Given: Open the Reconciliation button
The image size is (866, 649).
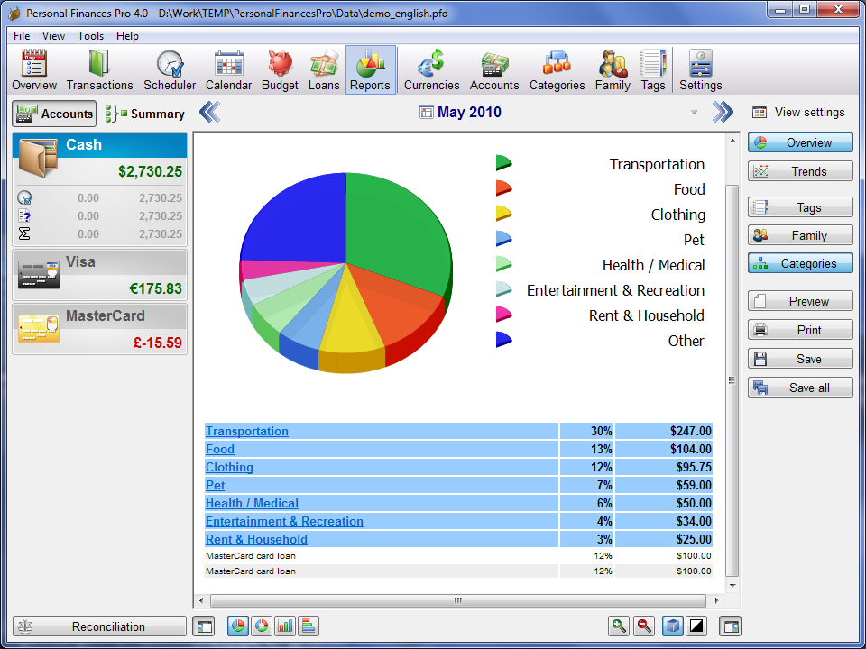Looking at the screenshot, I should [x=99, y=626].
